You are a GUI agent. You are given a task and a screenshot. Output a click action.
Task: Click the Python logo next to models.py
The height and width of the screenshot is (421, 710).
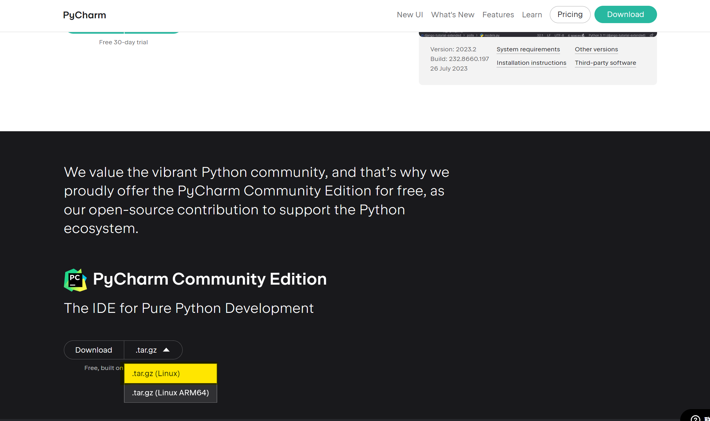click(x=482, y=36)
